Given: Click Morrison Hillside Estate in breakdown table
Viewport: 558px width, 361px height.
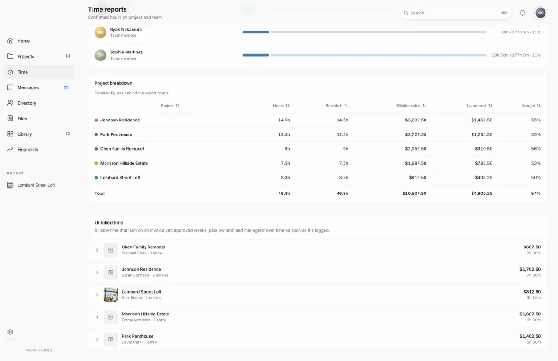Looking at the screenshot, I should [124, 163].
